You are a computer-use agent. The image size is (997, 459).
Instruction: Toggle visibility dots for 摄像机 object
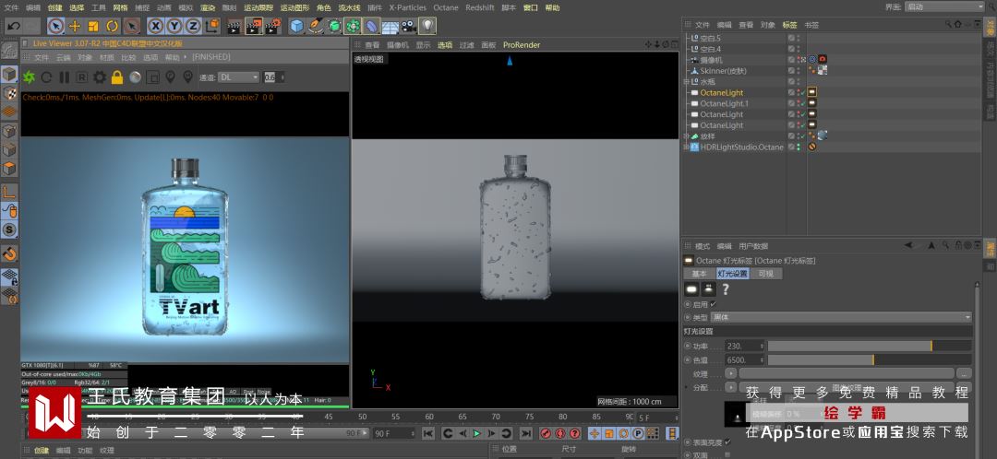point(800,60)
